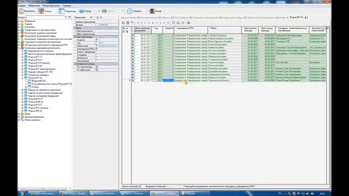
Task: Open the Обмен данными menu
Action: (51, 5)
